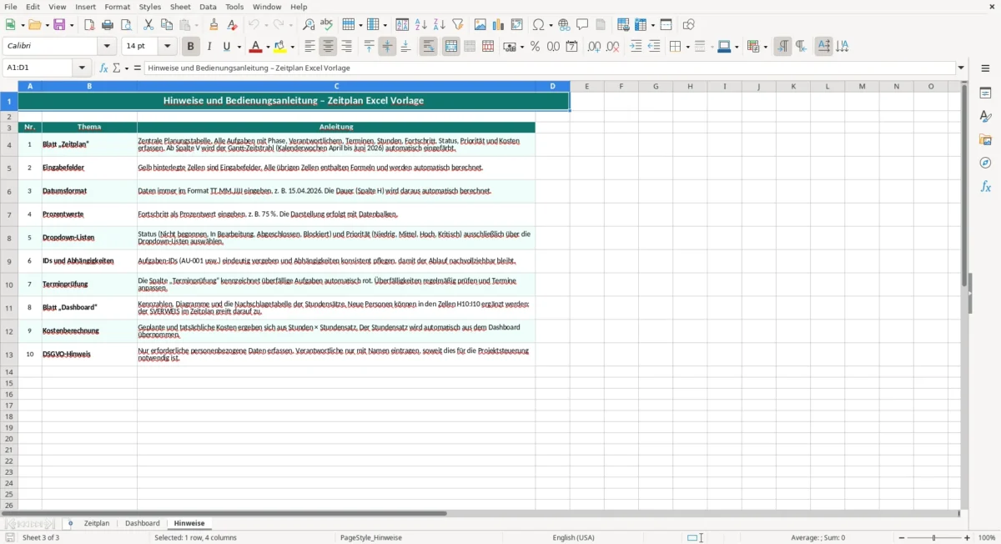Image resolution: width=1001 pixels, height=544 pixels.
Task: Toggle Center Horizontally alignment
Action: [328, 47]
